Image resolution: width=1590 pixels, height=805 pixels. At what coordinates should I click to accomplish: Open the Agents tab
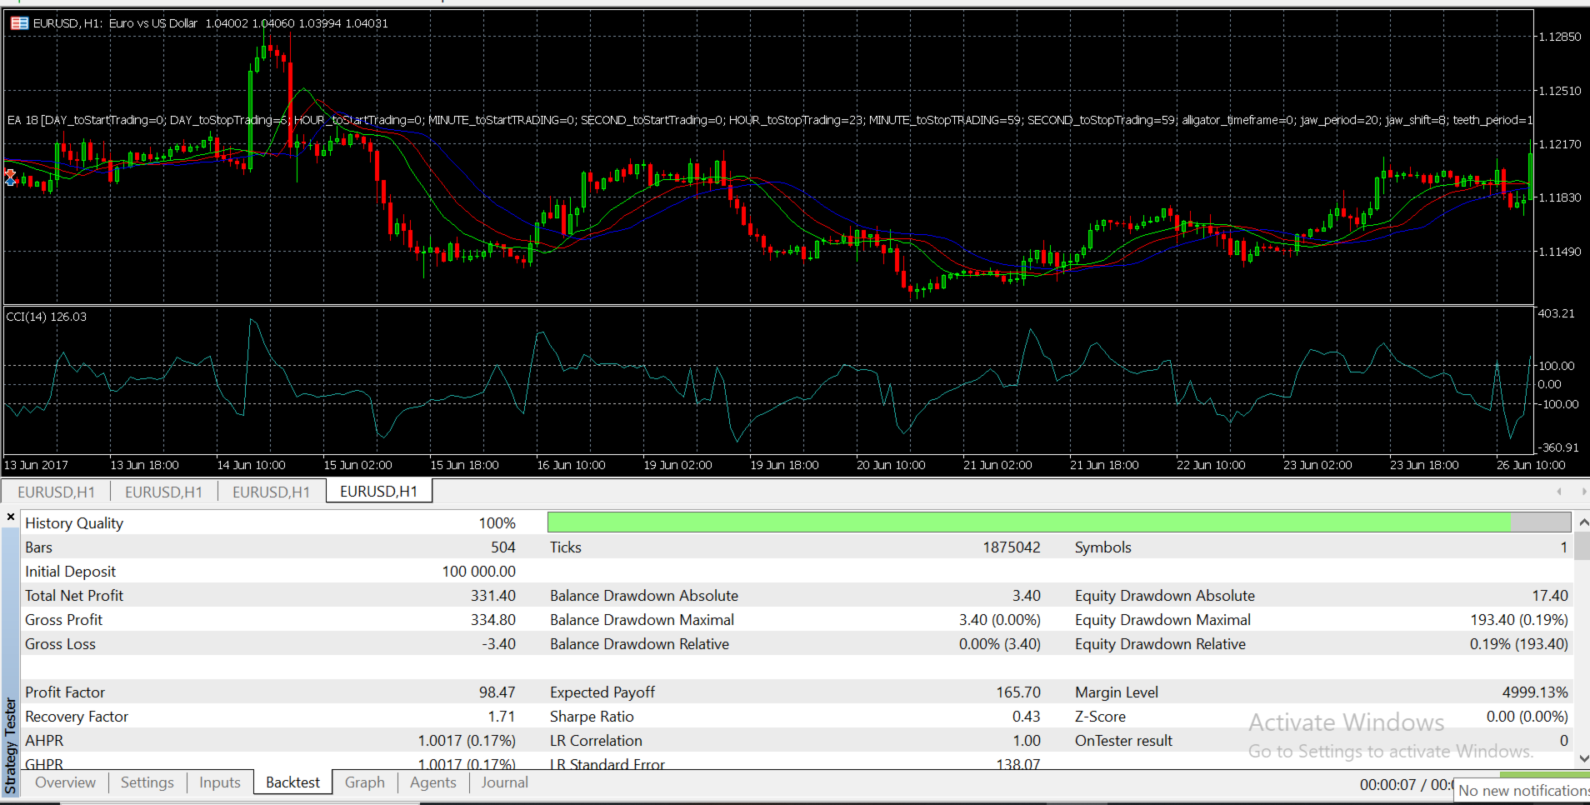pos(433,782)
